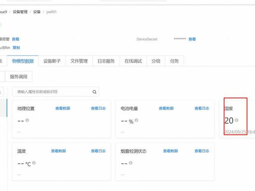
Task: Click 查看数据 on the 地理位置 card
Action: pos(63,108)
